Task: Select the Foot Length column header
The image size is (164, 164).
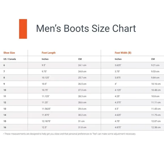Action: point(49,53)
